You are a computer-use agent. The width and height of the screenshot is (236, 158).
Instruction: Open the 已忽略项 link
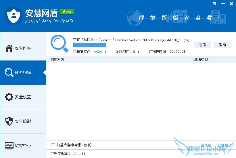click(225, 145)
